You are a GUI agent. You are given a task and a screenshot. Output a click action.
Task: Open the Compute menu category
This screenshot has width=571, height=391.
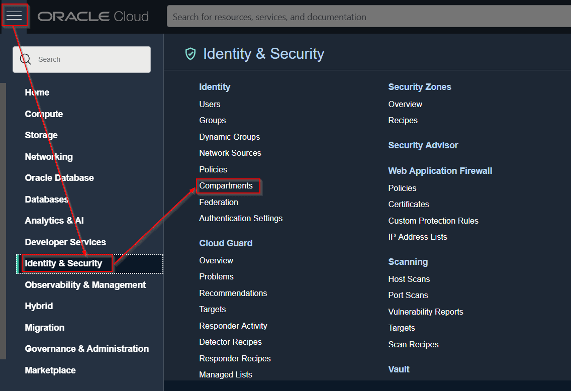tap(44, 114)
